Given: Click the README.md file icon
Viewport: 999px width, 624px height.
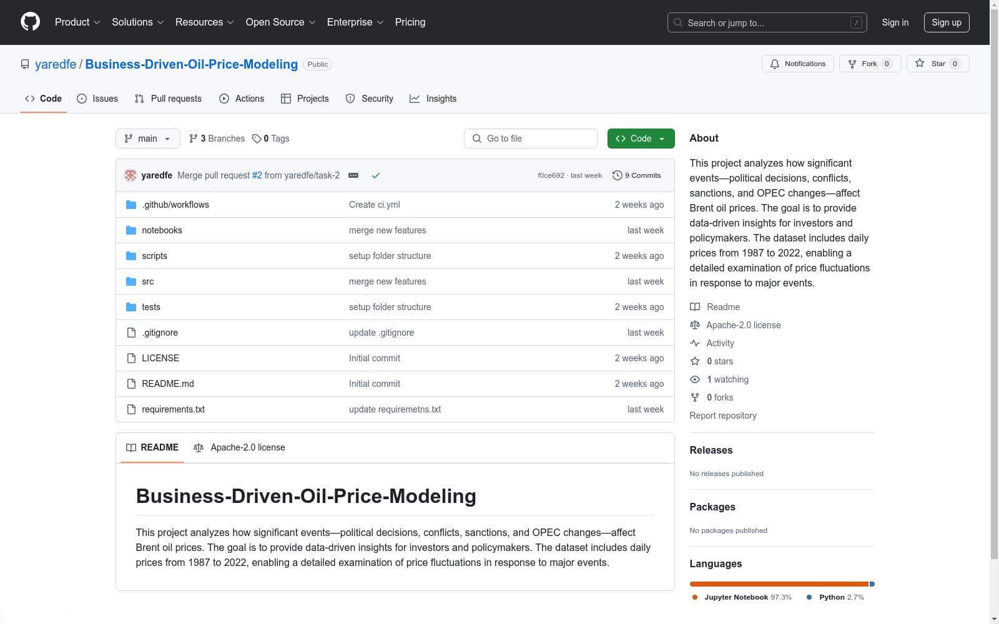Looking at the screenshot, I should pos(131,384).
